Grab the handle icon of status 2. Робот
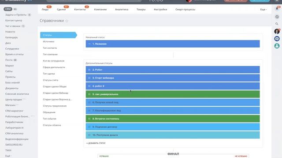 tap(89, 70)
